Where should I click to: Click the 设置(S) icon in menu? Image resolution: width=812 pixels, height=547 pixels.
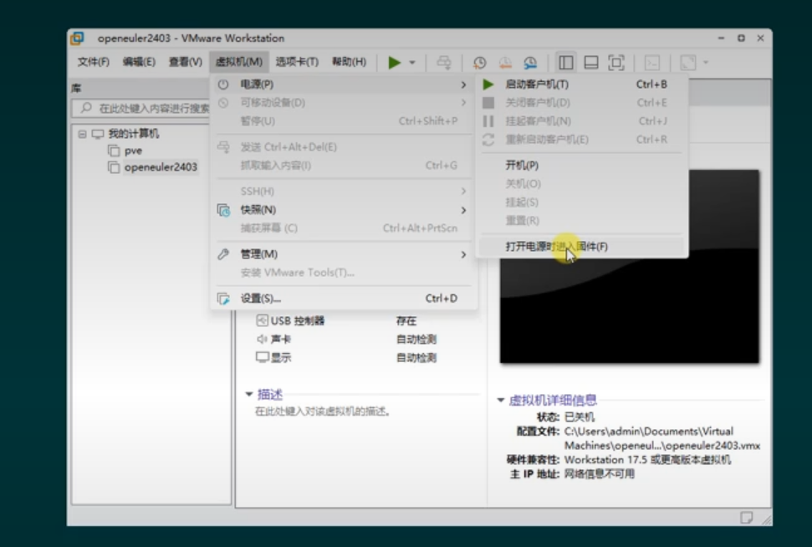(x=223, y=299)
